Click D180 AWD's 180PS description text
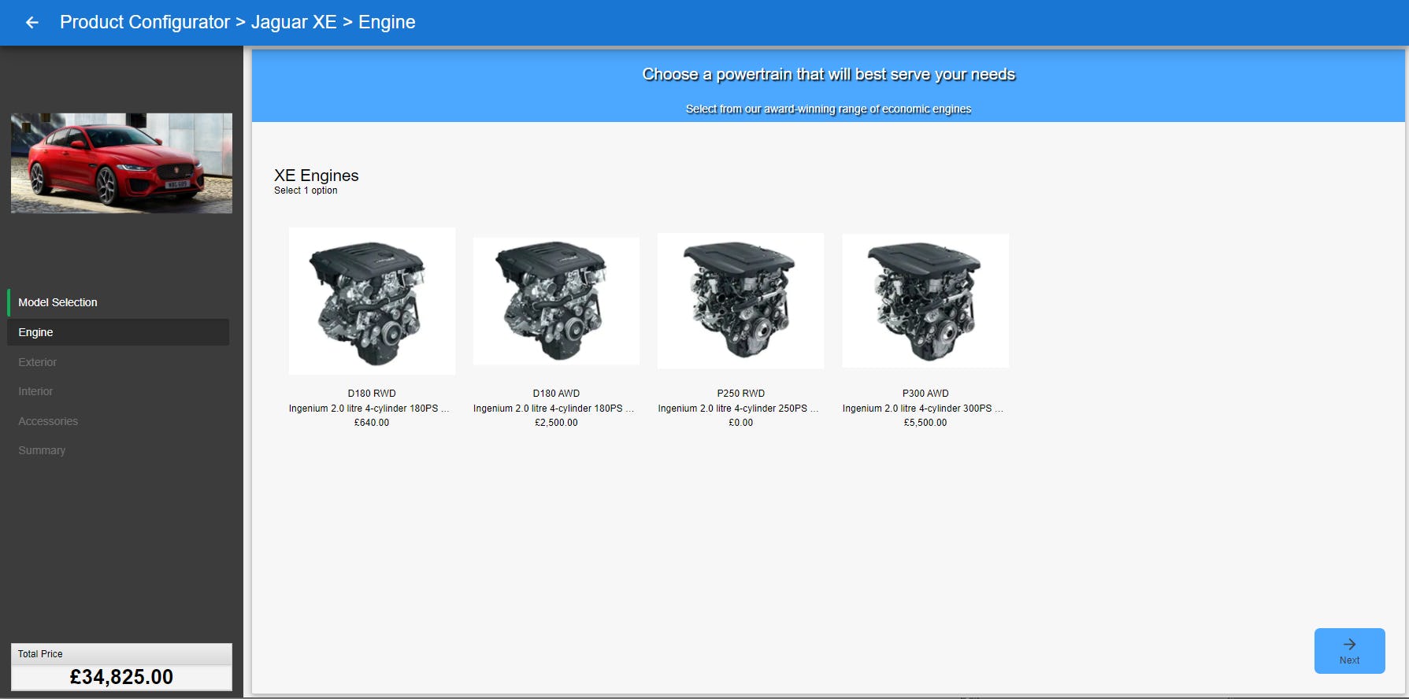The height and width of the screenshot is (699, 1409). (554, 409)
